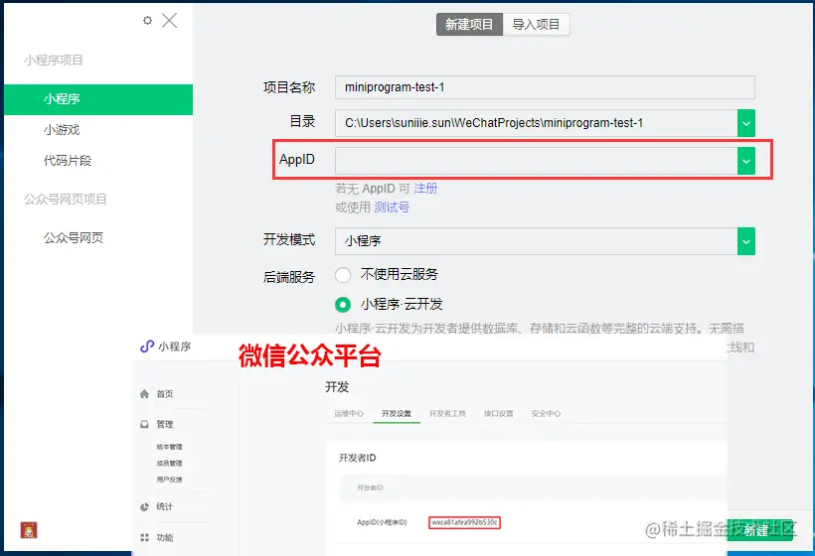Switch to the 安全中心 tab
815x556 pixels.
546,413
